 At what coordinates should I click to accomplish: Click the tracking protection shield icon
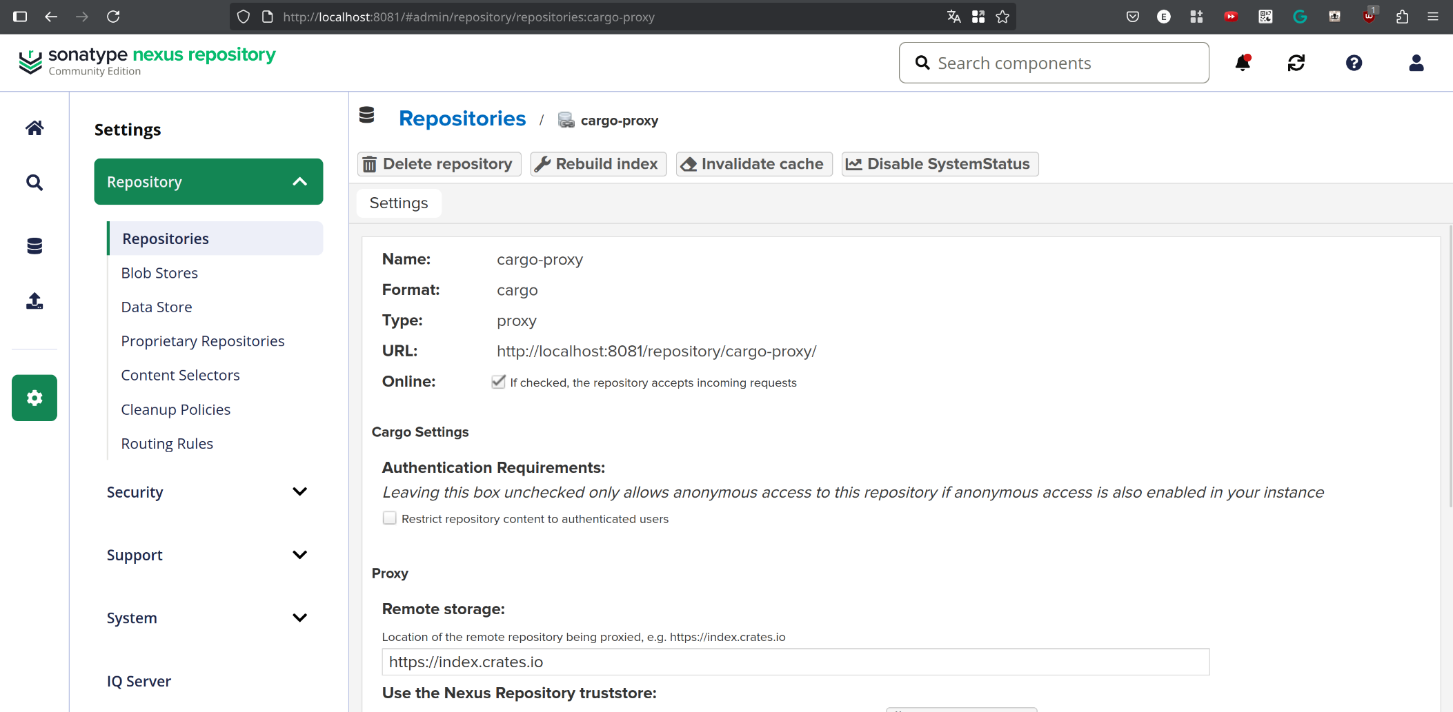pyautogui.click(x=243, y=17)
